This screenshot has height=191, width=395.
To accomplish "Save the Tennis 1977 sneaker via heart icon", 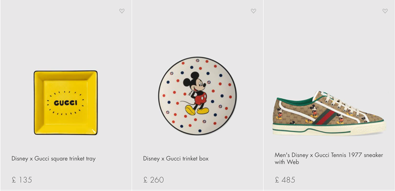I will (385, 11).
